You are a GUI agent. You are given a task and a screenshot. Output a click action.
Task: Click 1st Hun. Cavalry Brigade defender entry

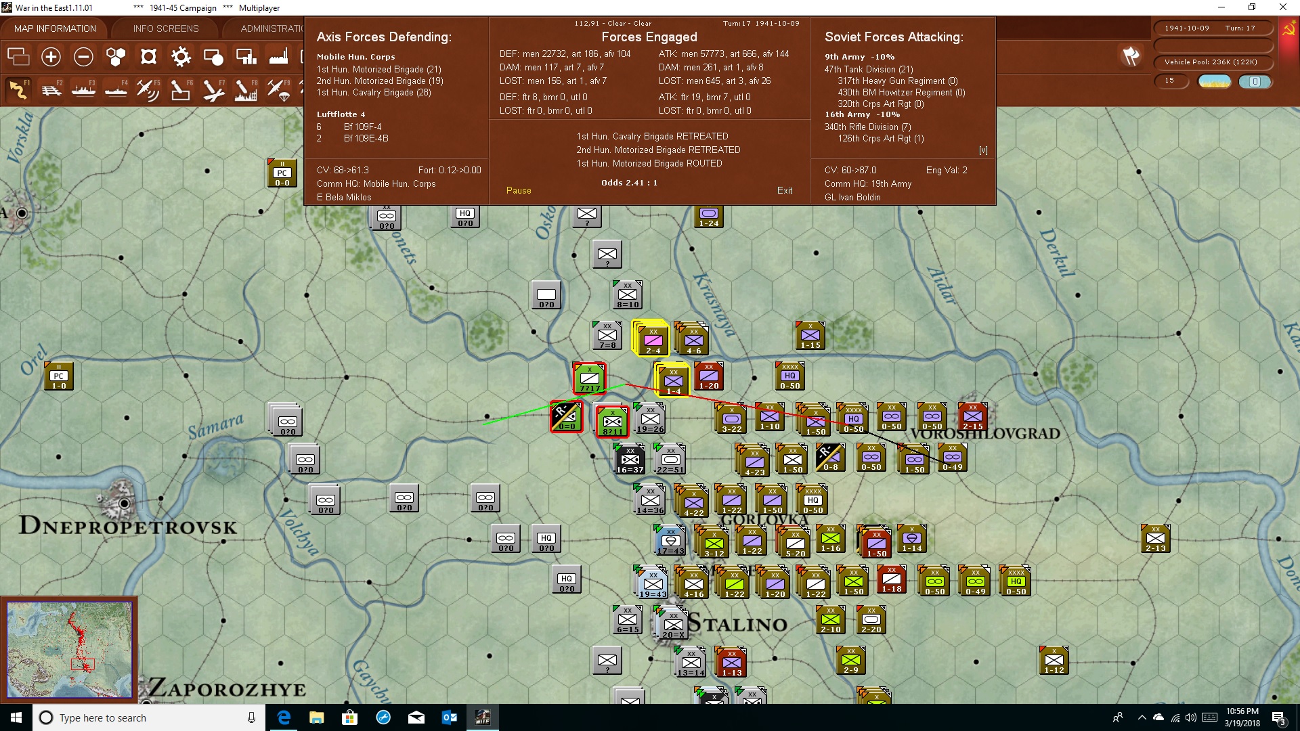click(x=374, y=92)
